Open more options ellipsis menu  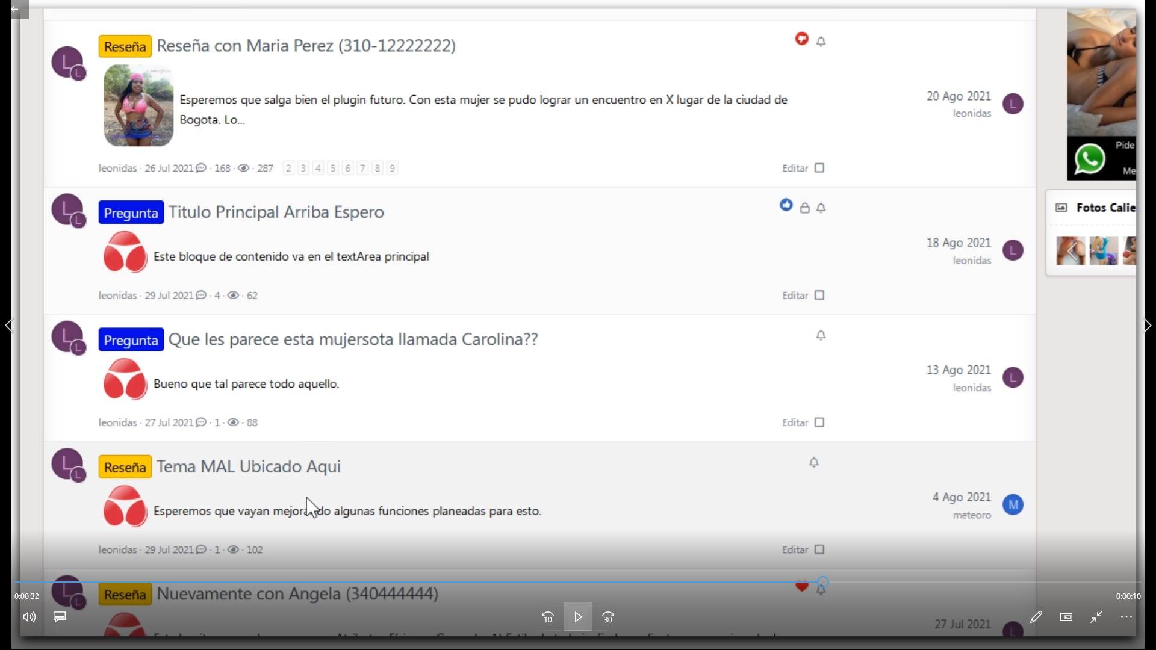(1126, 617)
